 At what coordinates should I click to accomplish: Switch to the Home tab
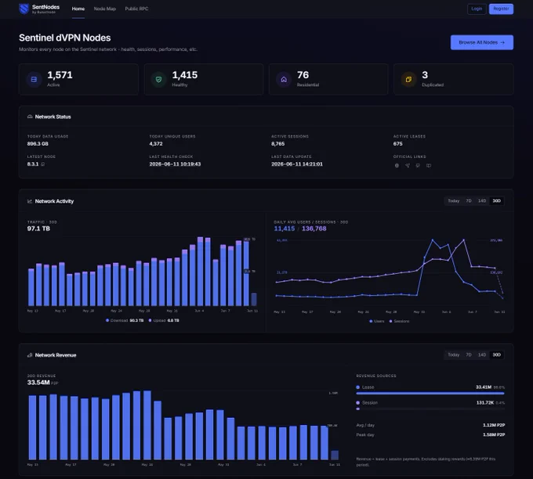pyautogui.click(x=78, y=9)
